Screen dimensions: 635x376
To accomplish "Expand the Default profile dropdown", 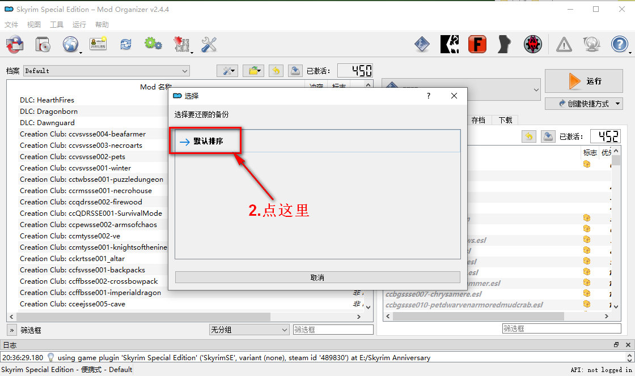I will (x=106, y=71).
